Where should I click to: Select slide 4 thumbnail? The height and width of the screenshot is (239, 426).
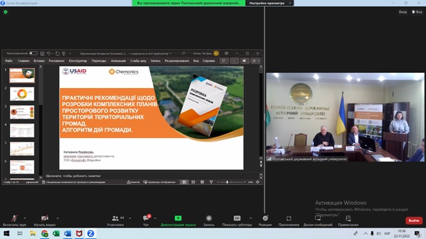pyautogui.click(x=22, y=130)
